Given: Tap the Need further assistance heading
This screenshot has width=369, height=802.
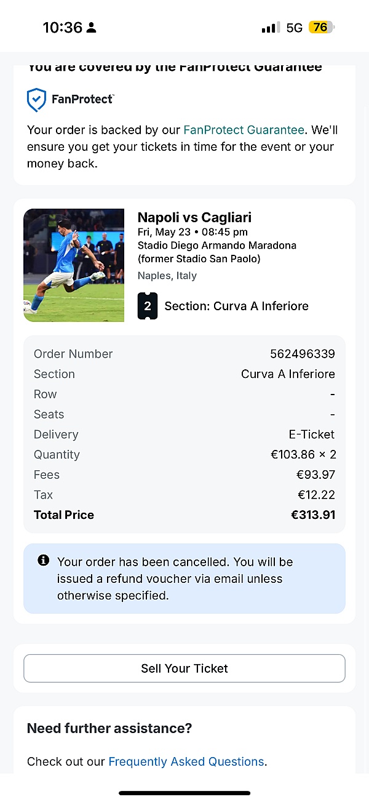Looking at the screenshot, I should 109,729.
